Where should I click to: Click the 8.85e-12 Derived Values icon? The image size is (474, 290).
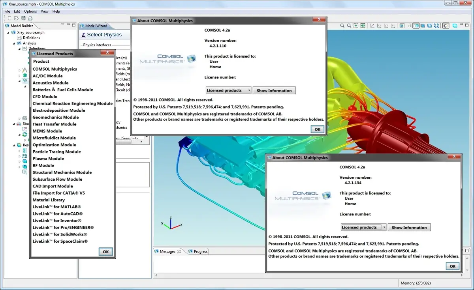25,156
